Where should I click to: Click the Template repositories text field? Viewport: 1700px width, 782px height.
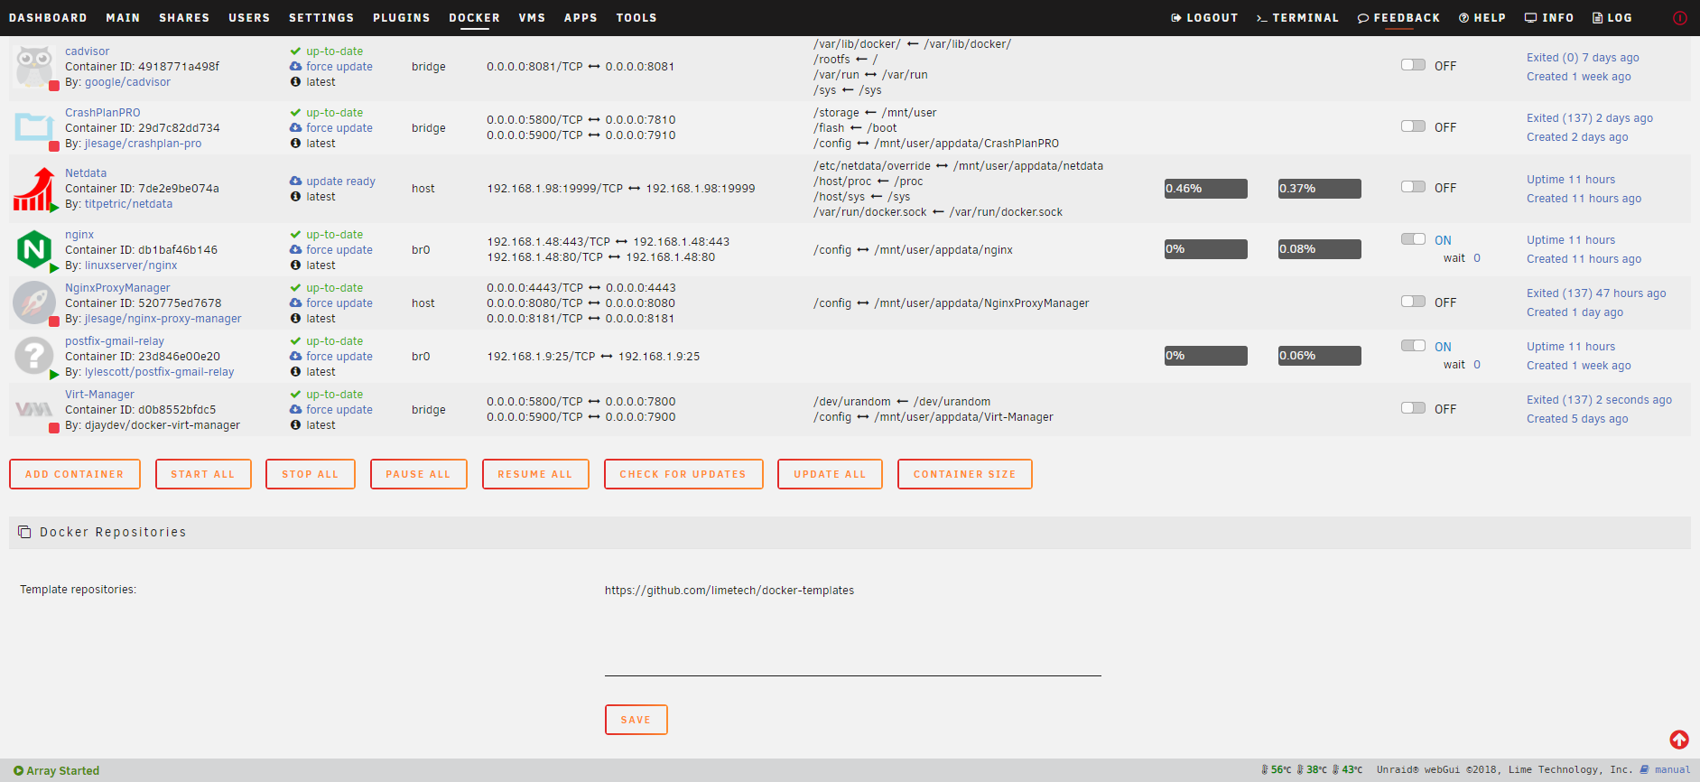pyautogui.click(x=853, y=627)
